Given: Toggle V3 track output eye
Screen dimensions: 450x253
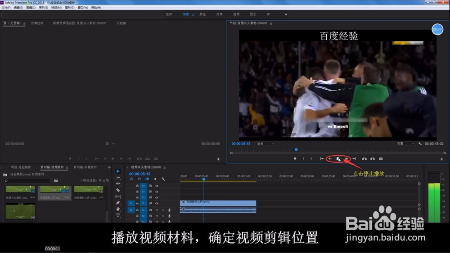Looking at the screenshot, I should (x=157, y=192).
